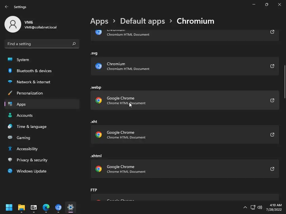Image resolution: width=286 pixels, height=214 pixels.
Task: Open File Explorer from taskbar
Action: point(21,207)
